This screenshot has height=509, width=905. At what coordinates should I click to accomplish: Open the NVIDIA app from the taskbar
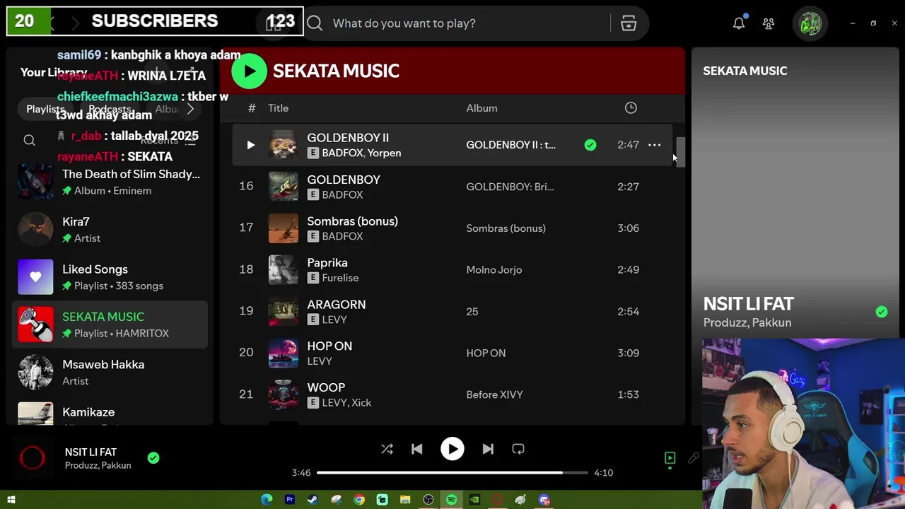pyautogui.click(x=474, y=500)
